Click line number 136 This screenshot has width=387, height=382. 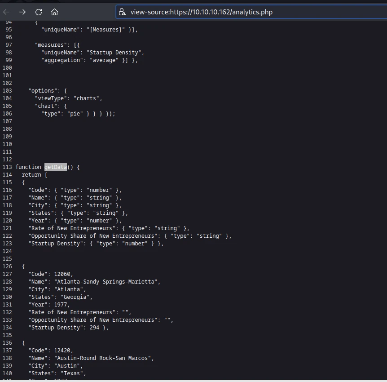click(7, 343)
